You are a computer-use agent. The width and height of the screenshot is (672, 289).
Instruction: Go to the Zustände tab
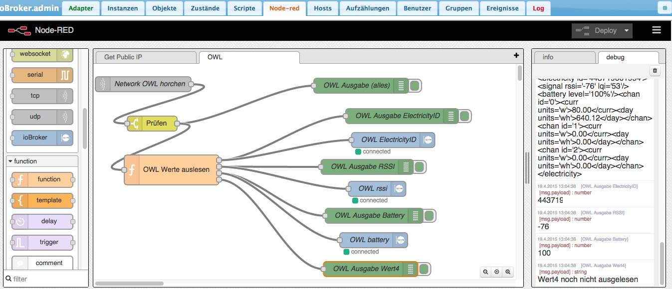[205, 8]
